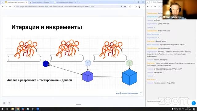Close the Wikipedia tab

tap(51, 2)
